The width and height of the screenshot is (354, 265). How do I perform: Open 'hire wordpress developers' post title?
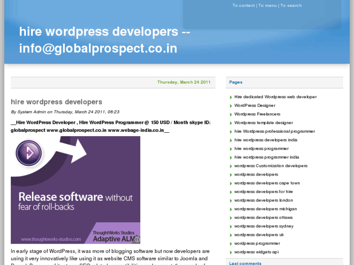tap(56, 102)
